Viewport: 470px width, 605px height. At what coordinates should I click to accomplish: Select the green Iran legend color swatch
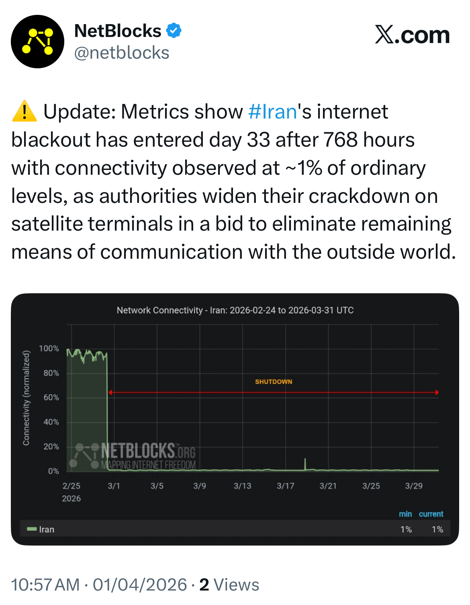pos(31,529)
